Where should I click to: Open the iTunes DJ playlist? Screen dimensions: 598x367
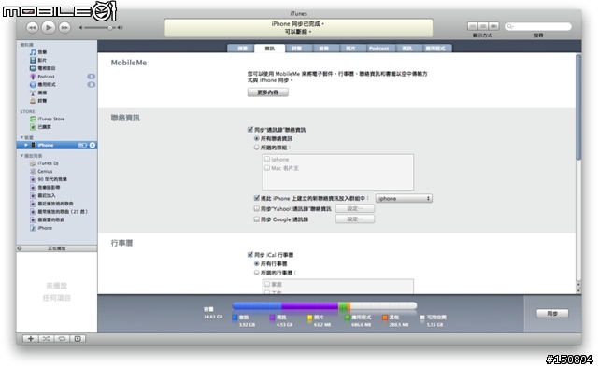(44, 163)
